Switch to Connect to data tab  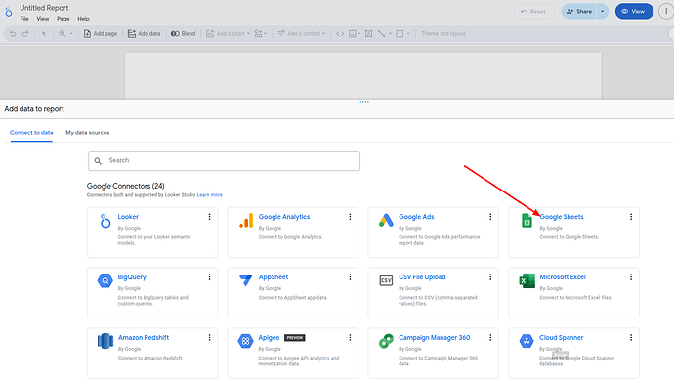[x=31, y=133]
